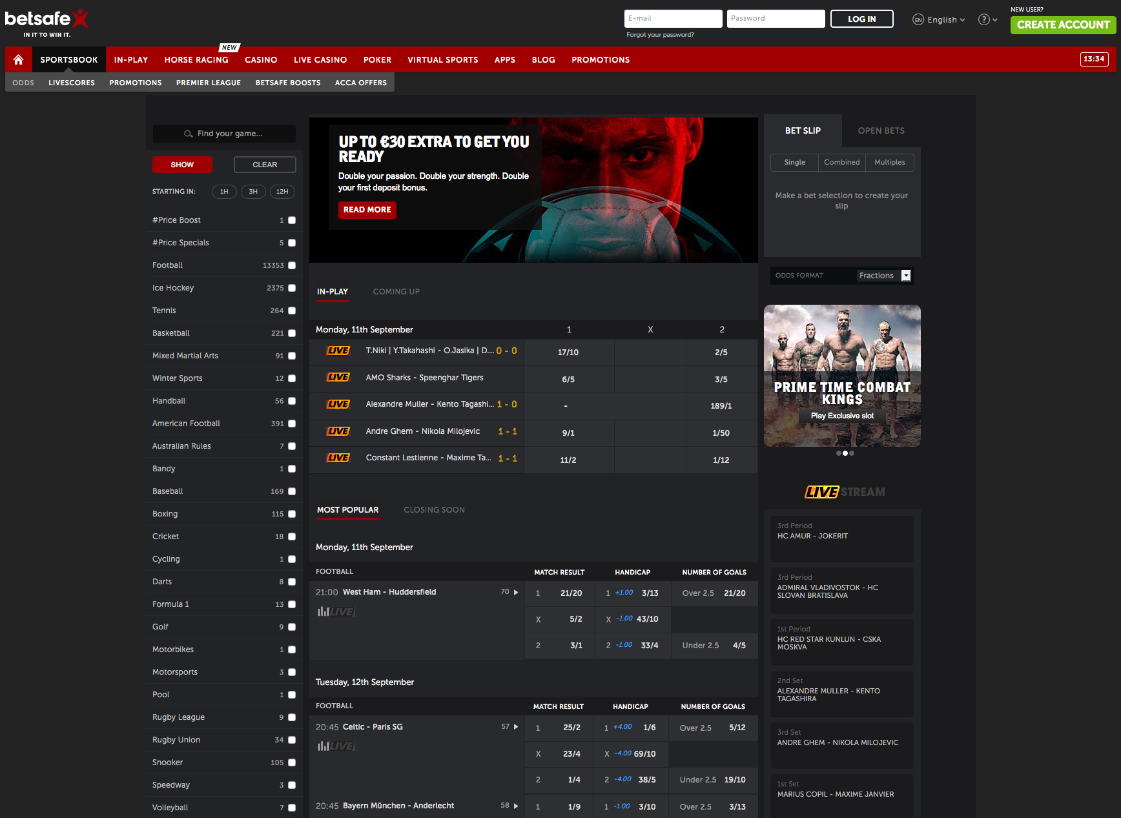This screenshot has width=1121, height=818.
Task: Switch to the Coming Up tab
Action: tap(396, 292)
